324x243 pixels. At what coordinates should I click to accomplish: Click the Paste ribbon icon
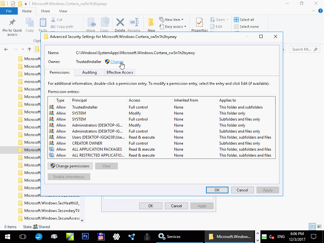(x=43, y=22)
